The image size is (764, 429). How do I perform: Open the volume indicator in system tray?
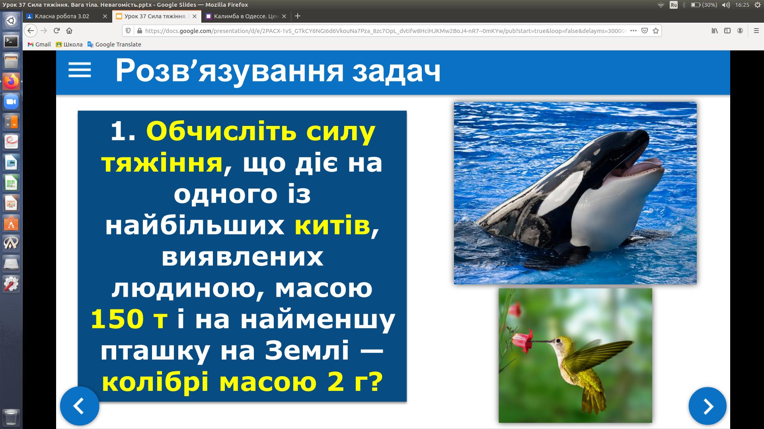(x=726, y=5)
